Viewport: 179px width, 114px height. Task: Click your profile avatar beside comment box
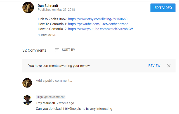(27, 83)
